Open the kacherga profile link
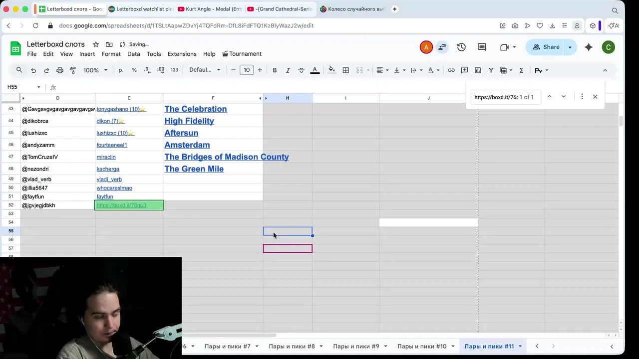Viewport: 639px width, 359px height. click(108, 169)
